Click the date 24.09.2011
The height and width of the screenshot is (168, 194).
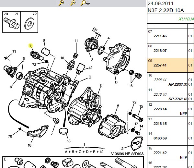(x=161, y=4)
